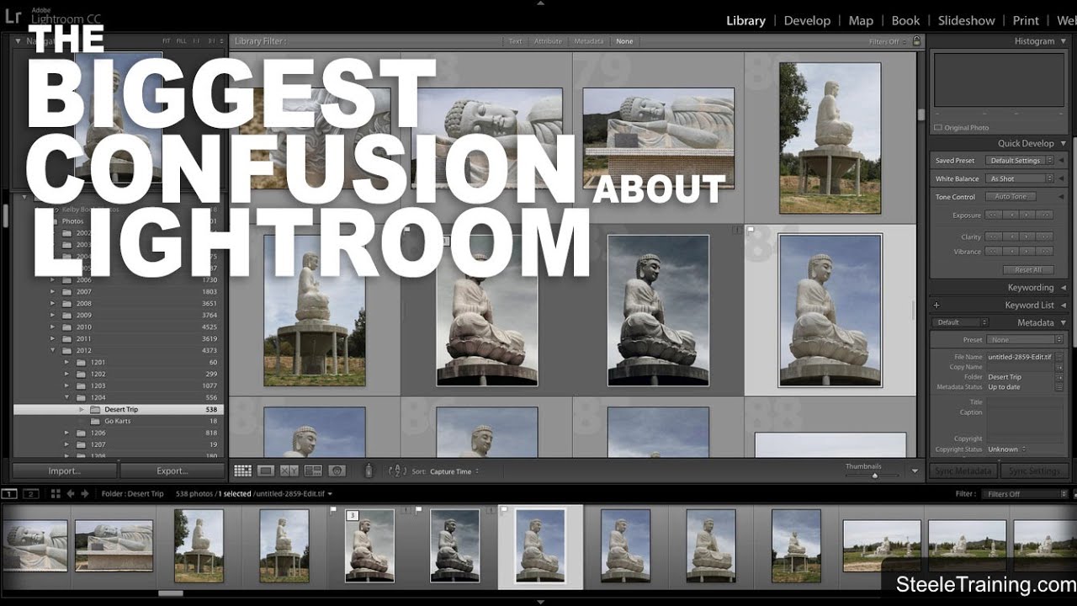Click the Auto Tone button
Image resolution: width=1077 pixels, height=606 pixels.
(x=1011, y=197)
